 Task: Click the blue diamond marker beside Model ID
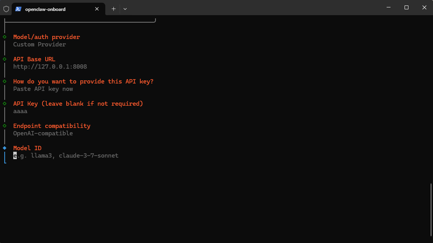(x=5, y=148)
